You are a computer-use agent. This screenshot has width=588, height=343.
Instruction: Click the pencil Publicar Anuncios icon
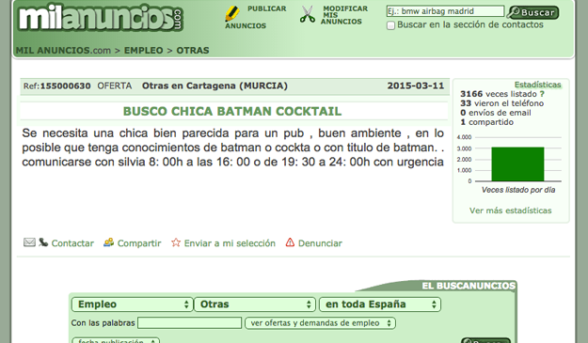pos(232,14)
